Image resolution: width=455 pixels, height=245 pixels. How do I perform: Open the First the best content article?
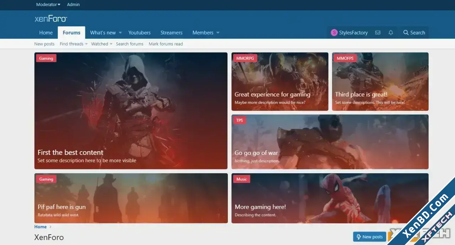(70, 153)
